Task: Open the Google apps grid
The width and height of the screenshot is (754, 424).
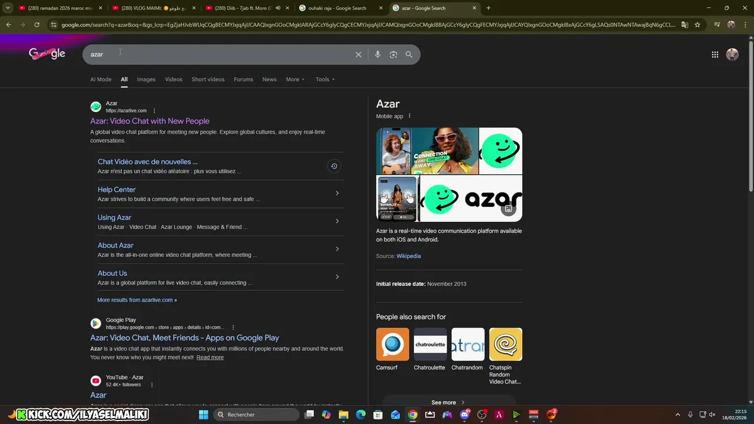Action: point(715,54)
